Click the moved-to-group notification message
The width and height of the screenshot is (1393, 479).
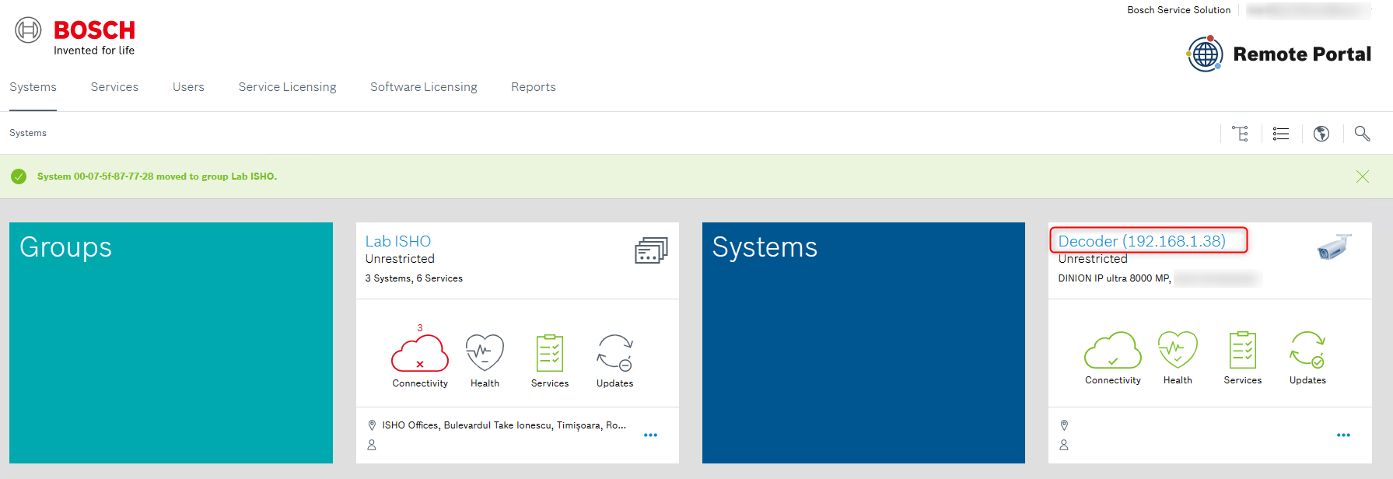point(157,177)
